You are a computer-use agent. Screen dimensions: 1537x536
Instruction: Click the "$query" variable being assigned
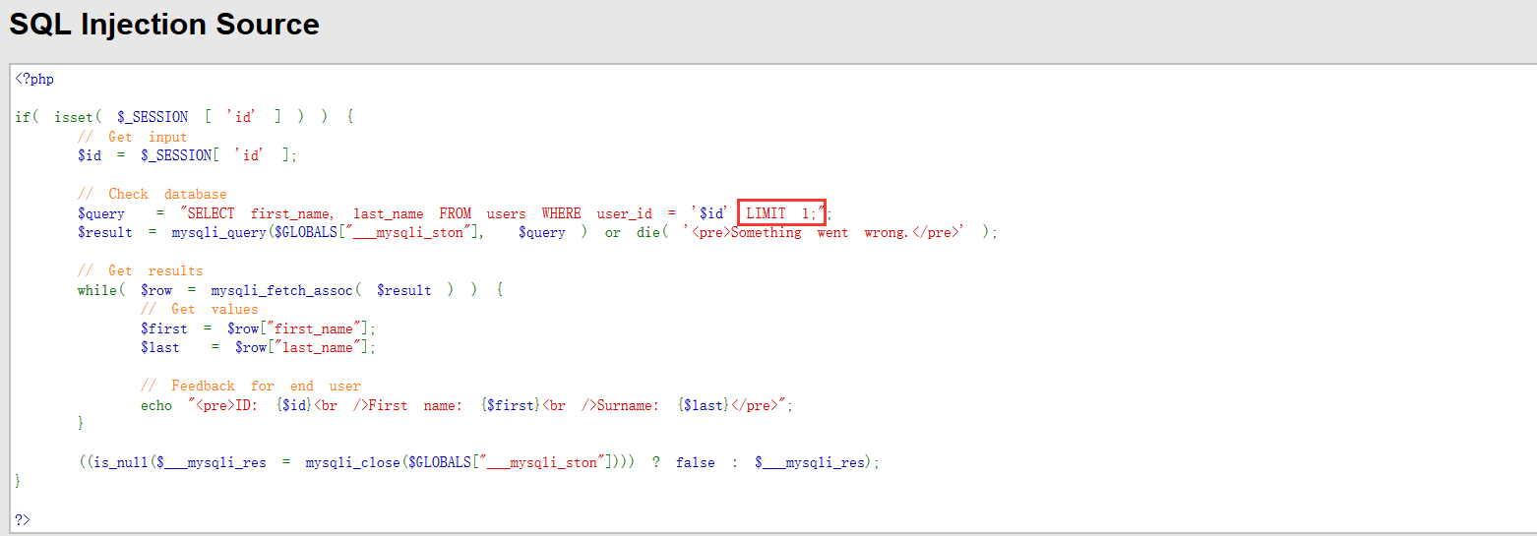101,213
